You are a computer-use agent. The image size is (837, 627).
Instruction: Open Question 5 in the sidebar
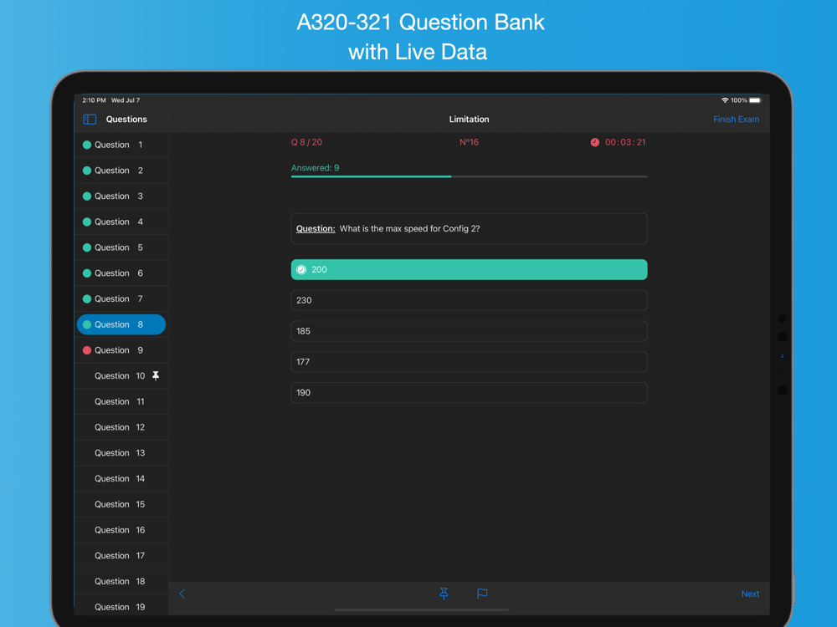click(x=121, y=247)
